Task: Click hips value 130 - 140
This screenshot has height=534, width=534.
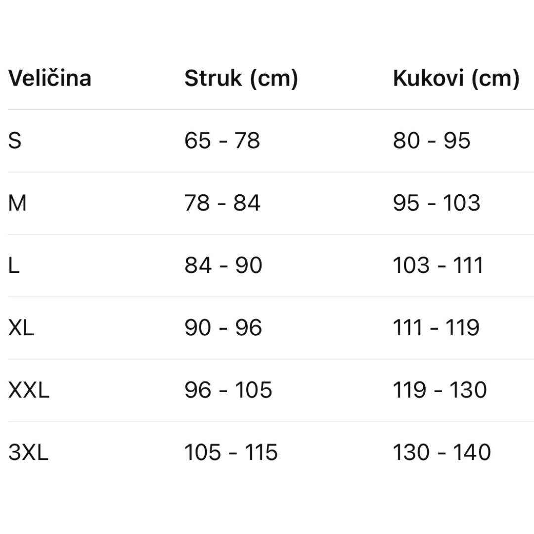Action: coord(442,452)
